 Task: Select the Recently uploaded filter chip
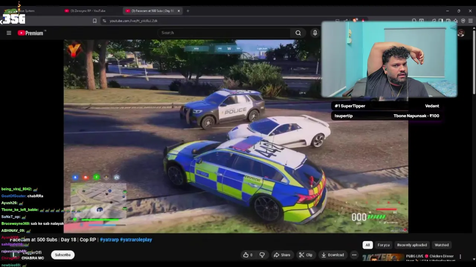pyautogui.click(x=412, y=245)
